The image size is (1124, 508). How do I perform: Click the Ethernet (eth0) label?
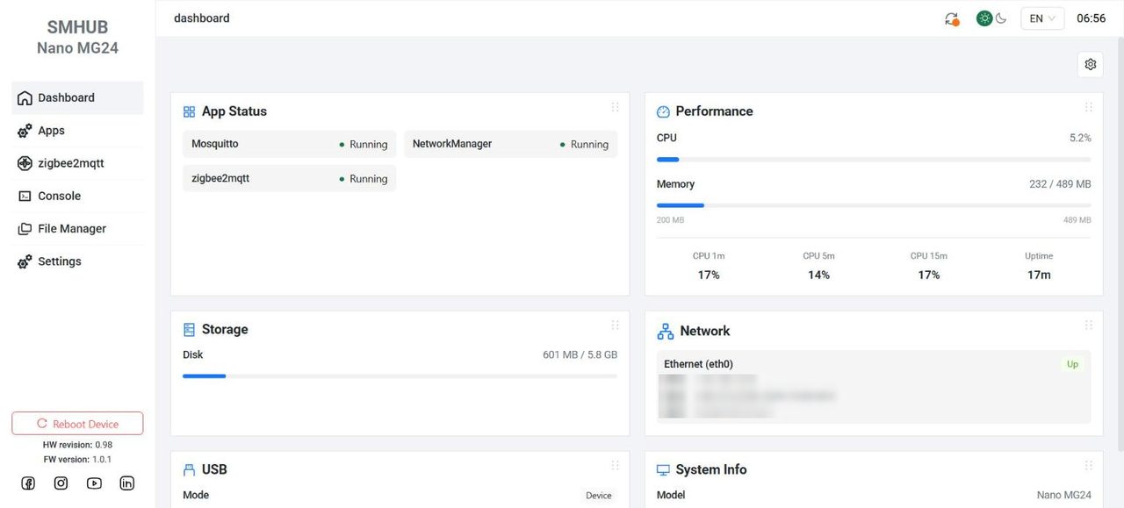pyautogui.click(x=698, y=364)
